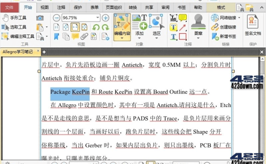Click the folder search icon beside 格式 tab
The height and width of the screenshot is (164, 266).
(249, 8)
